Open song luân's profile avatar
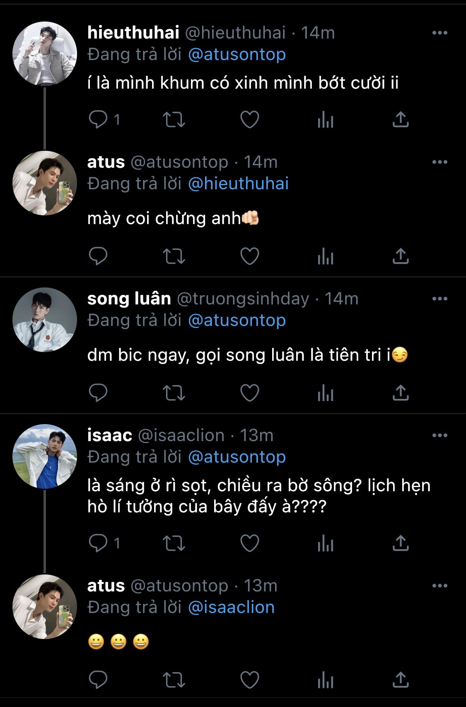 [45, 319]
